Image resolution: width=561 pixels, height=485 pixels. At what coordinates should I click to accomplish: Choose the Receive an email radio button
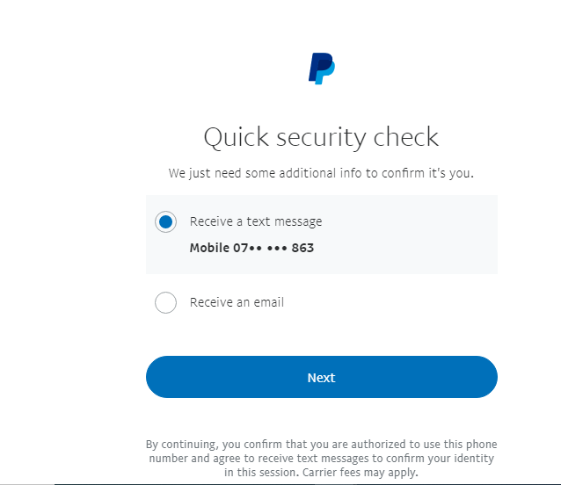[165, 303]
